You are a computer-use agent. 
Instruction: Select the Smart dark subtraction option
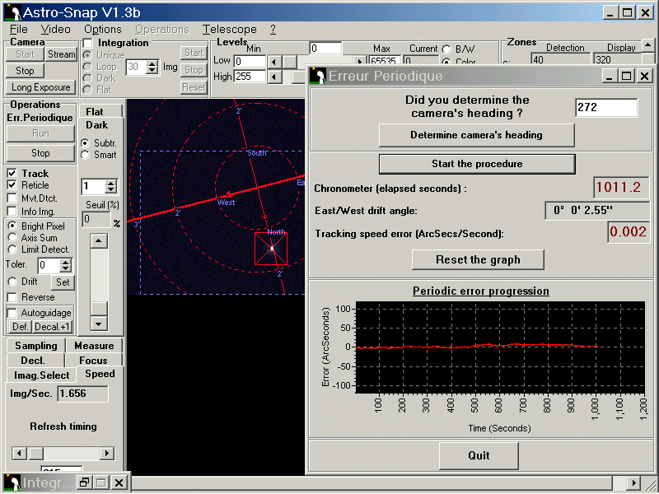[86, 155]
